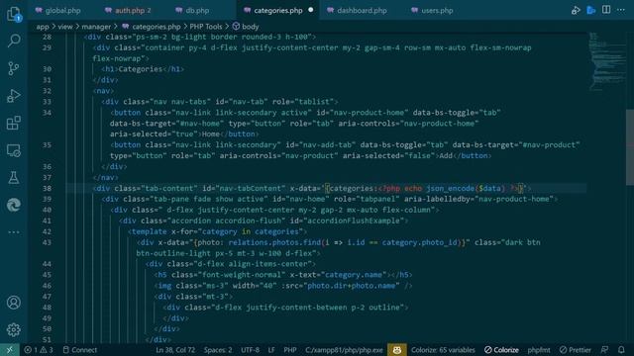Open the Extensions view
This screenshot has height=356, width=634.
tap(14, 123)
